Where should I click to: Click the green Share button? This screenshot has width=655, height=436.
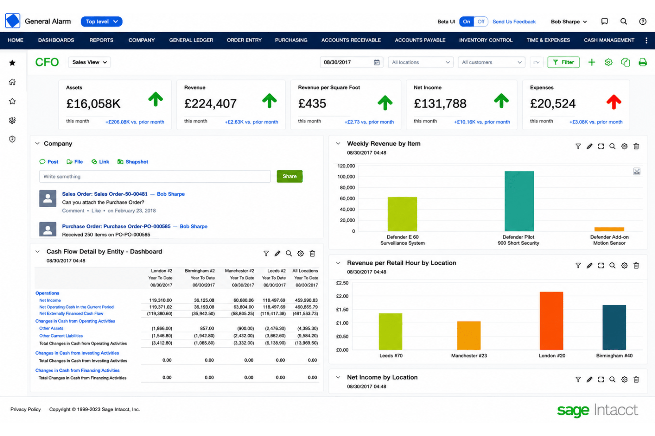tap(289, 176)
